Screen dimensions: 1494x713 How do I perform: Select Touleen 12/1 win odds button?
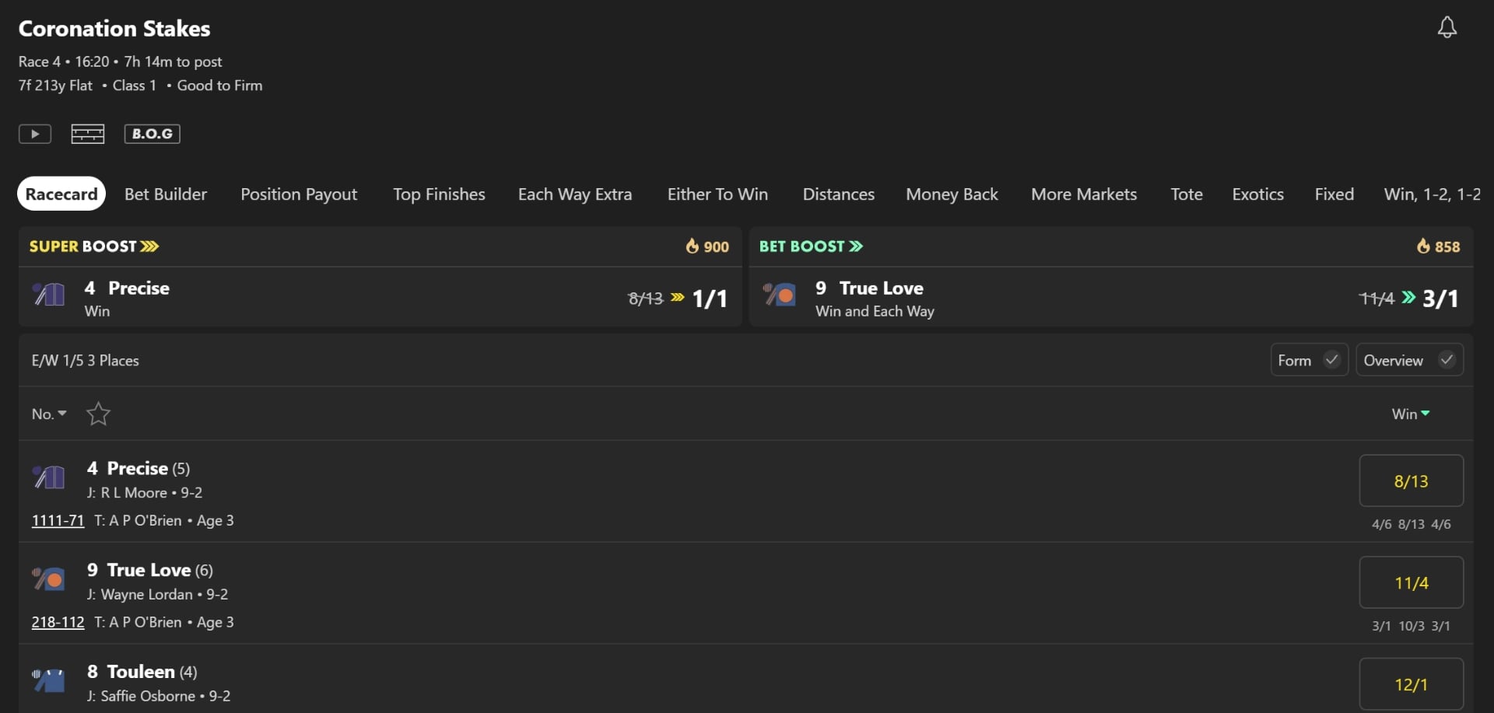coord(1411,684)
